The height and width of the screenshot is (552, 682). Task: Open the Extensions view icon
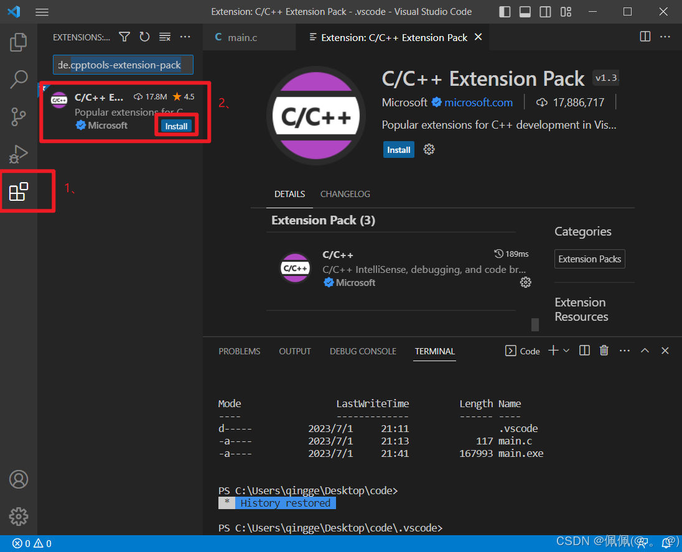[19, 191]
